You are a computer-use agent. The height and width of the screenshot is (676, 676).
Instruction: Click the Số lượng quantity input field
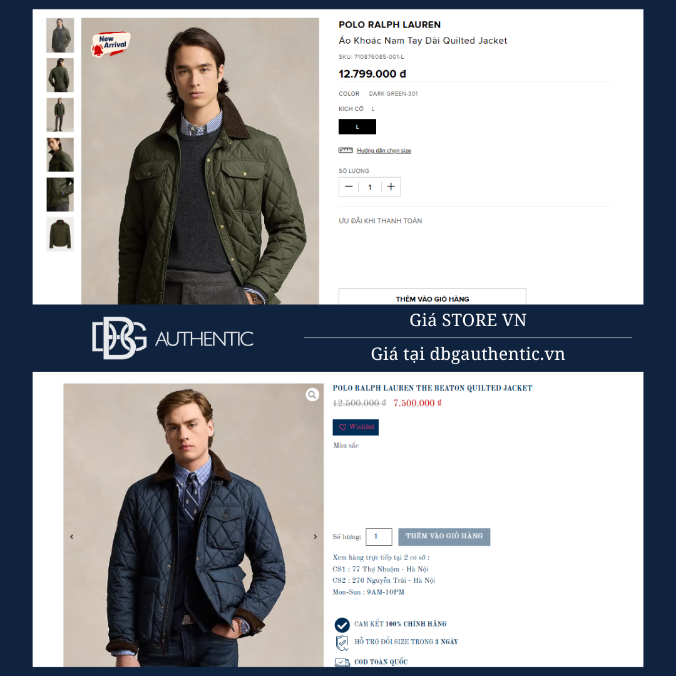tap(379, 537)
